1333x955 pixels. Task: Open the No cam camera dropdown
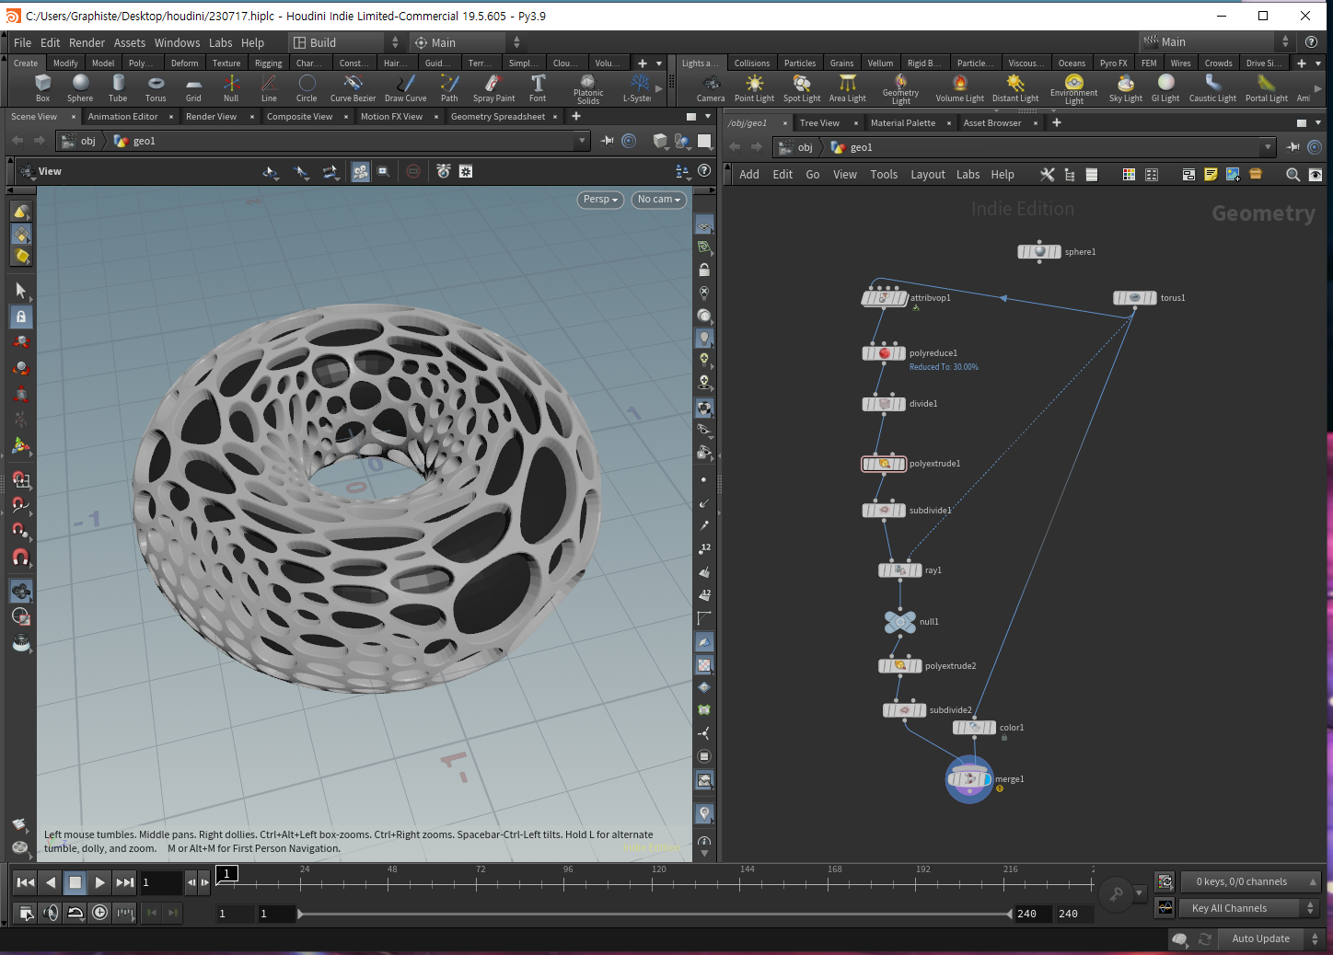point(659,200)
